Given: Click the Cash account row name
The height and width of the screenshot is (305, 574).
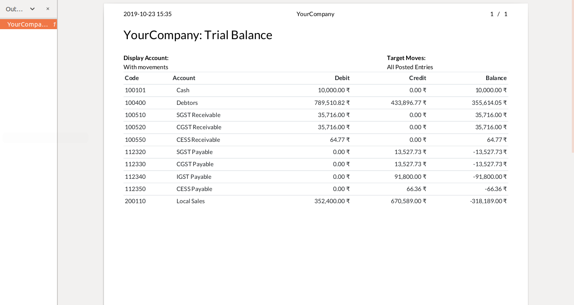Looking at the screenshot, I should click(183, 90).
